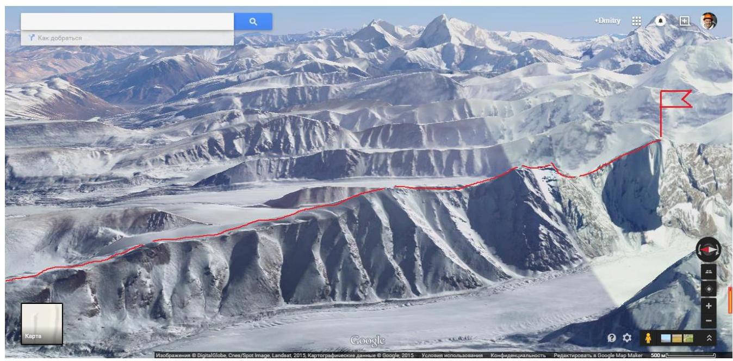The width and height of the screenshot is (733, 361).
Task: Expand the imagery strip chevrons
Action: click(x=709, y=338)
